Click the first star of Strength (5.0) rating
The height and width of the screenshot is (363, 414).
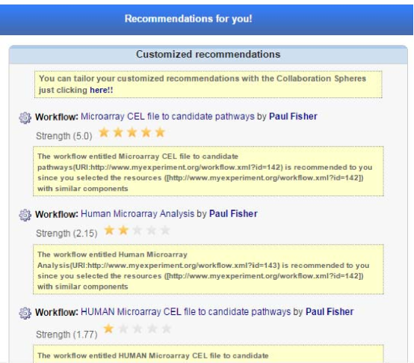click(104, 132)
